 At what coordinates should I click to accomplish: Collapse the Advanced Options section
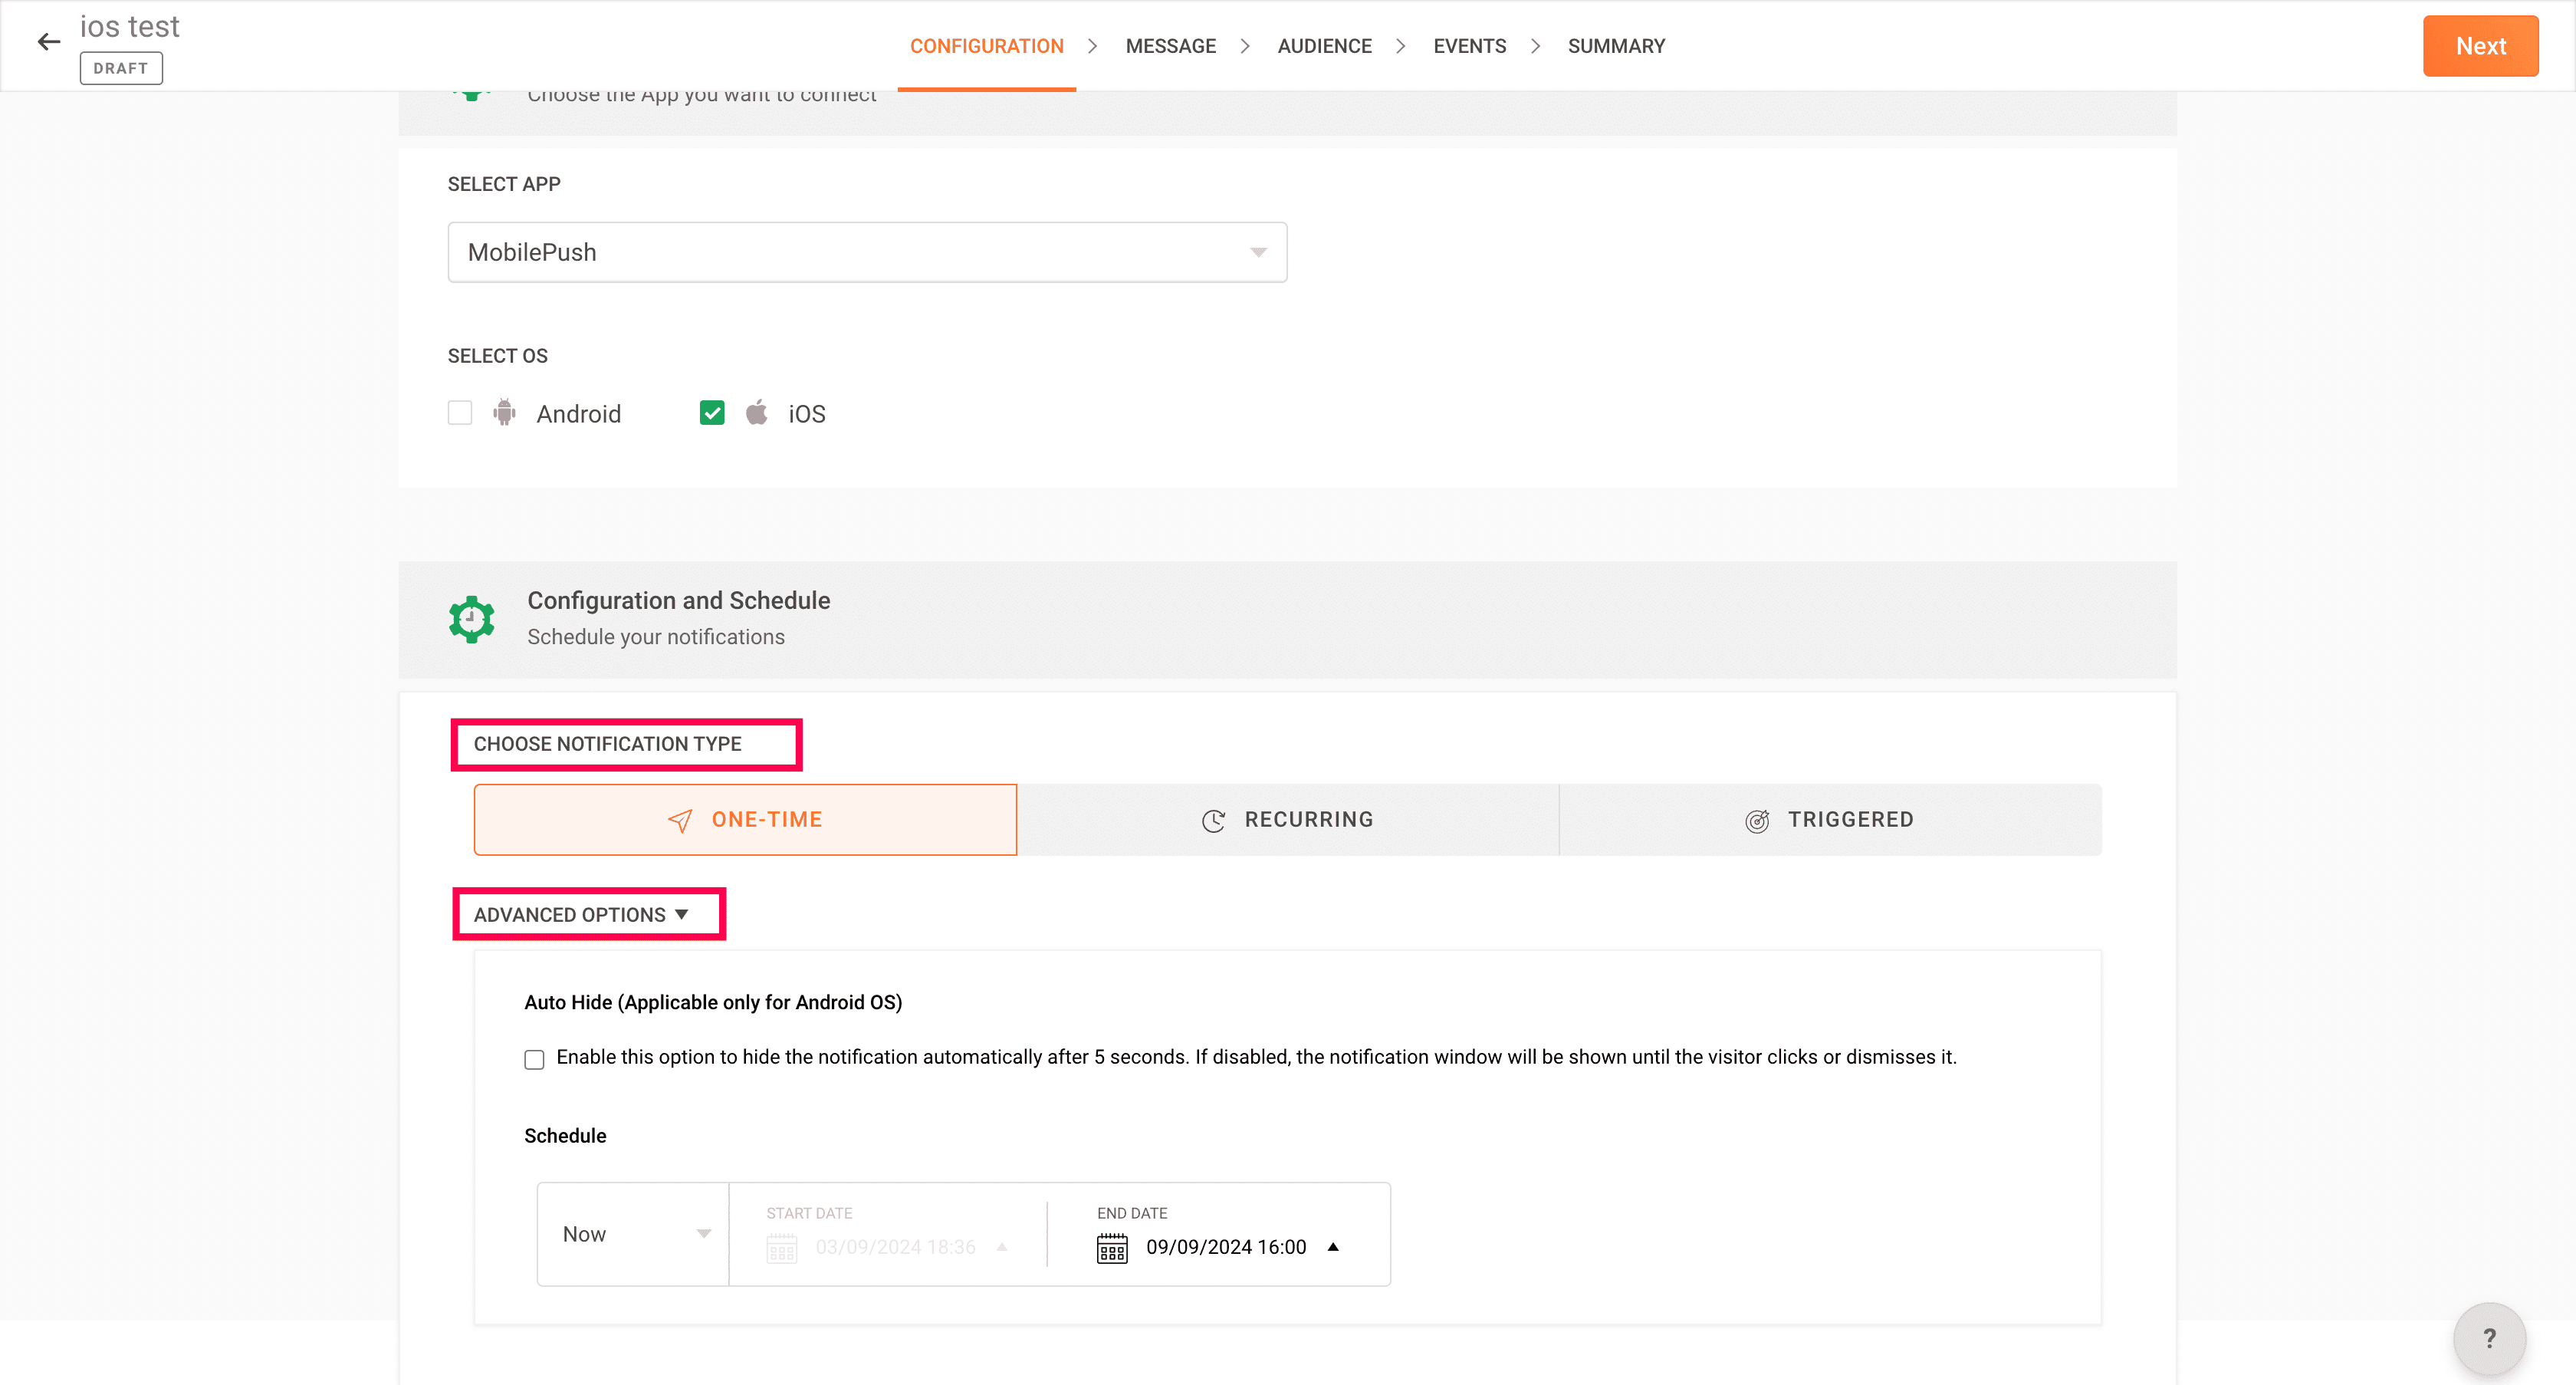(x=582, y=915)
